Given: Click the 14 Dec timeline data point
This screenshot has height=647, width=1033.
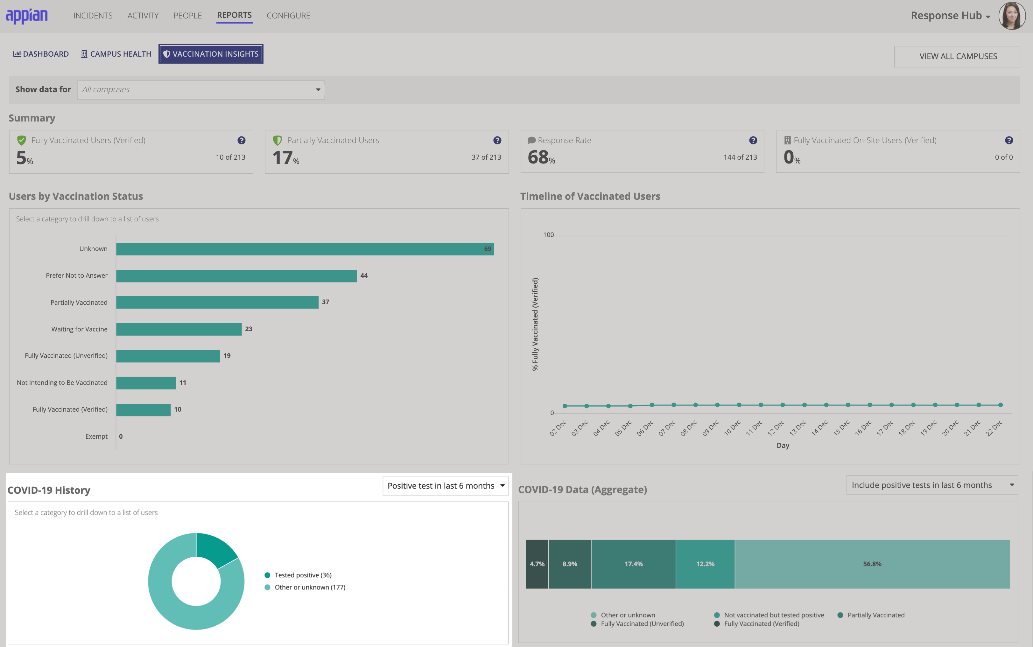Looking at the screenshot, I should pyautogui.click(x=826, y=405).
